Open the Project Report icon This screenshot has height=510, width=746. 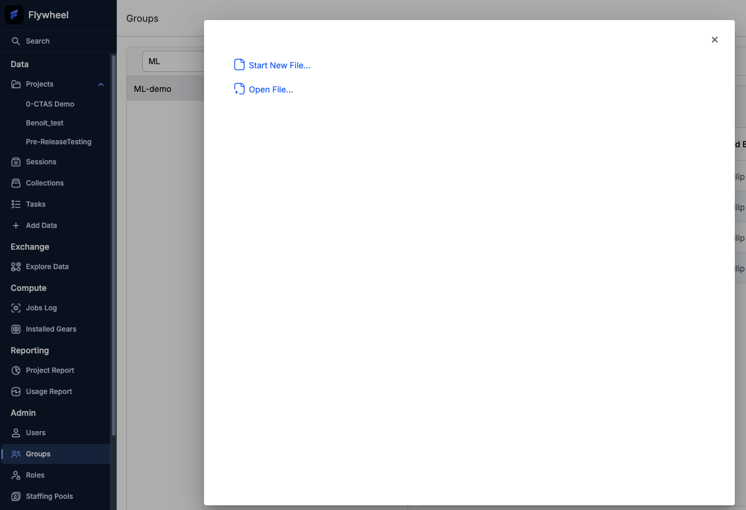[x=15, y=370]
